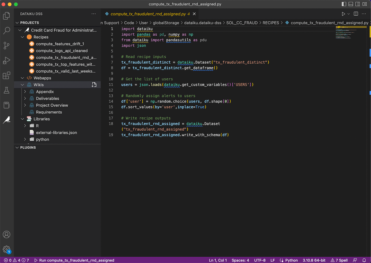Change the UTF-8 encoding setting

click(x=260, y=260)
